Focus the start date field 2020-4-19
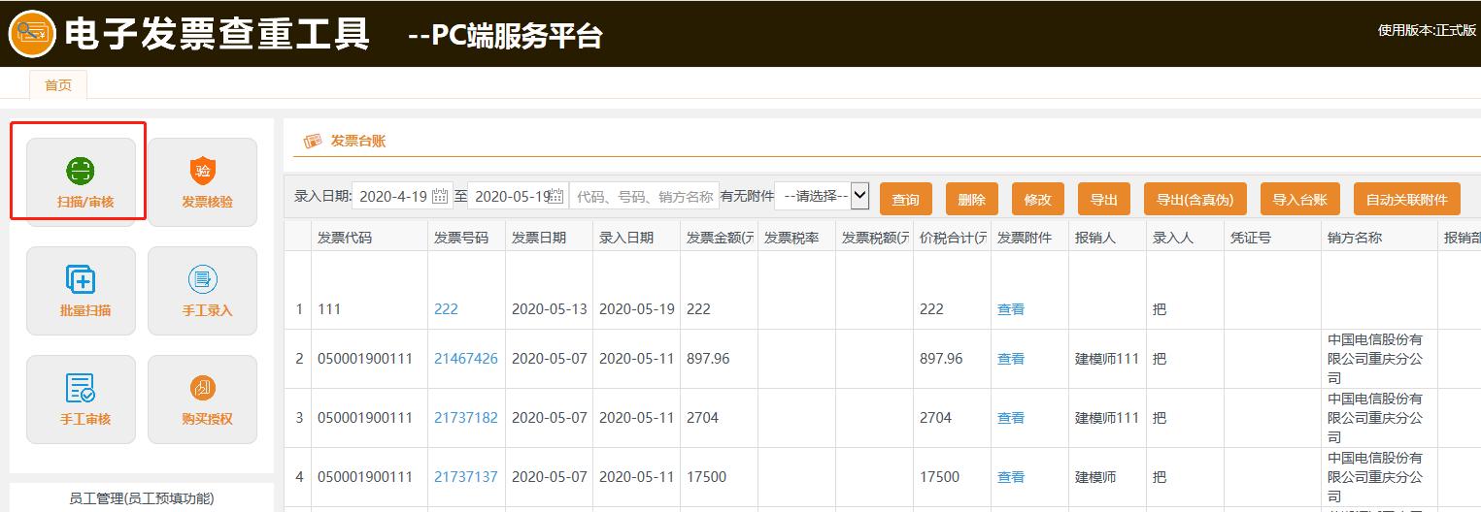 (401, 196)
